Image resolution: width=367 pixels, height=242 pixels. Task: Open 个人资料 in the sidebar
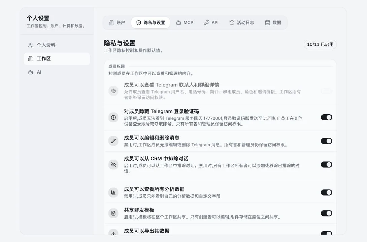[x=57, y=45]
